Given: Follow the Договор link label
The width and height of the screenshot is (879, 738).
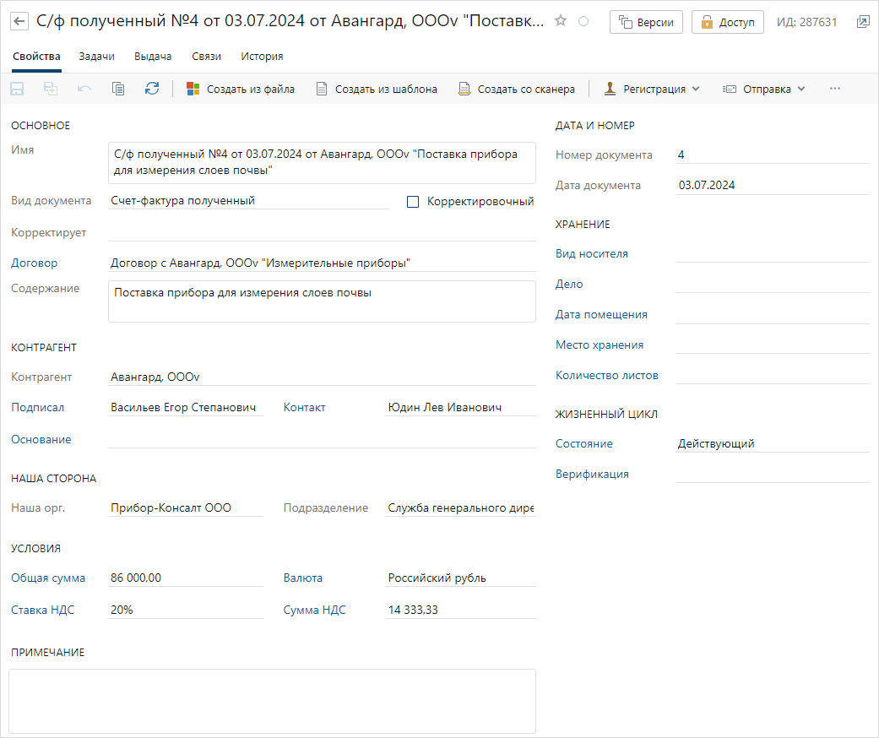Looking at the screenshot, I should 34,263.
